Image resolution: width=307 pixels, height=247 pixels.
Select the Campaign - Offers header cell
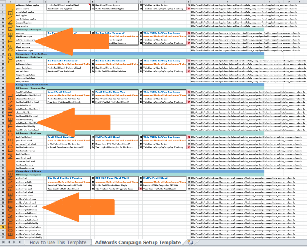30,171
